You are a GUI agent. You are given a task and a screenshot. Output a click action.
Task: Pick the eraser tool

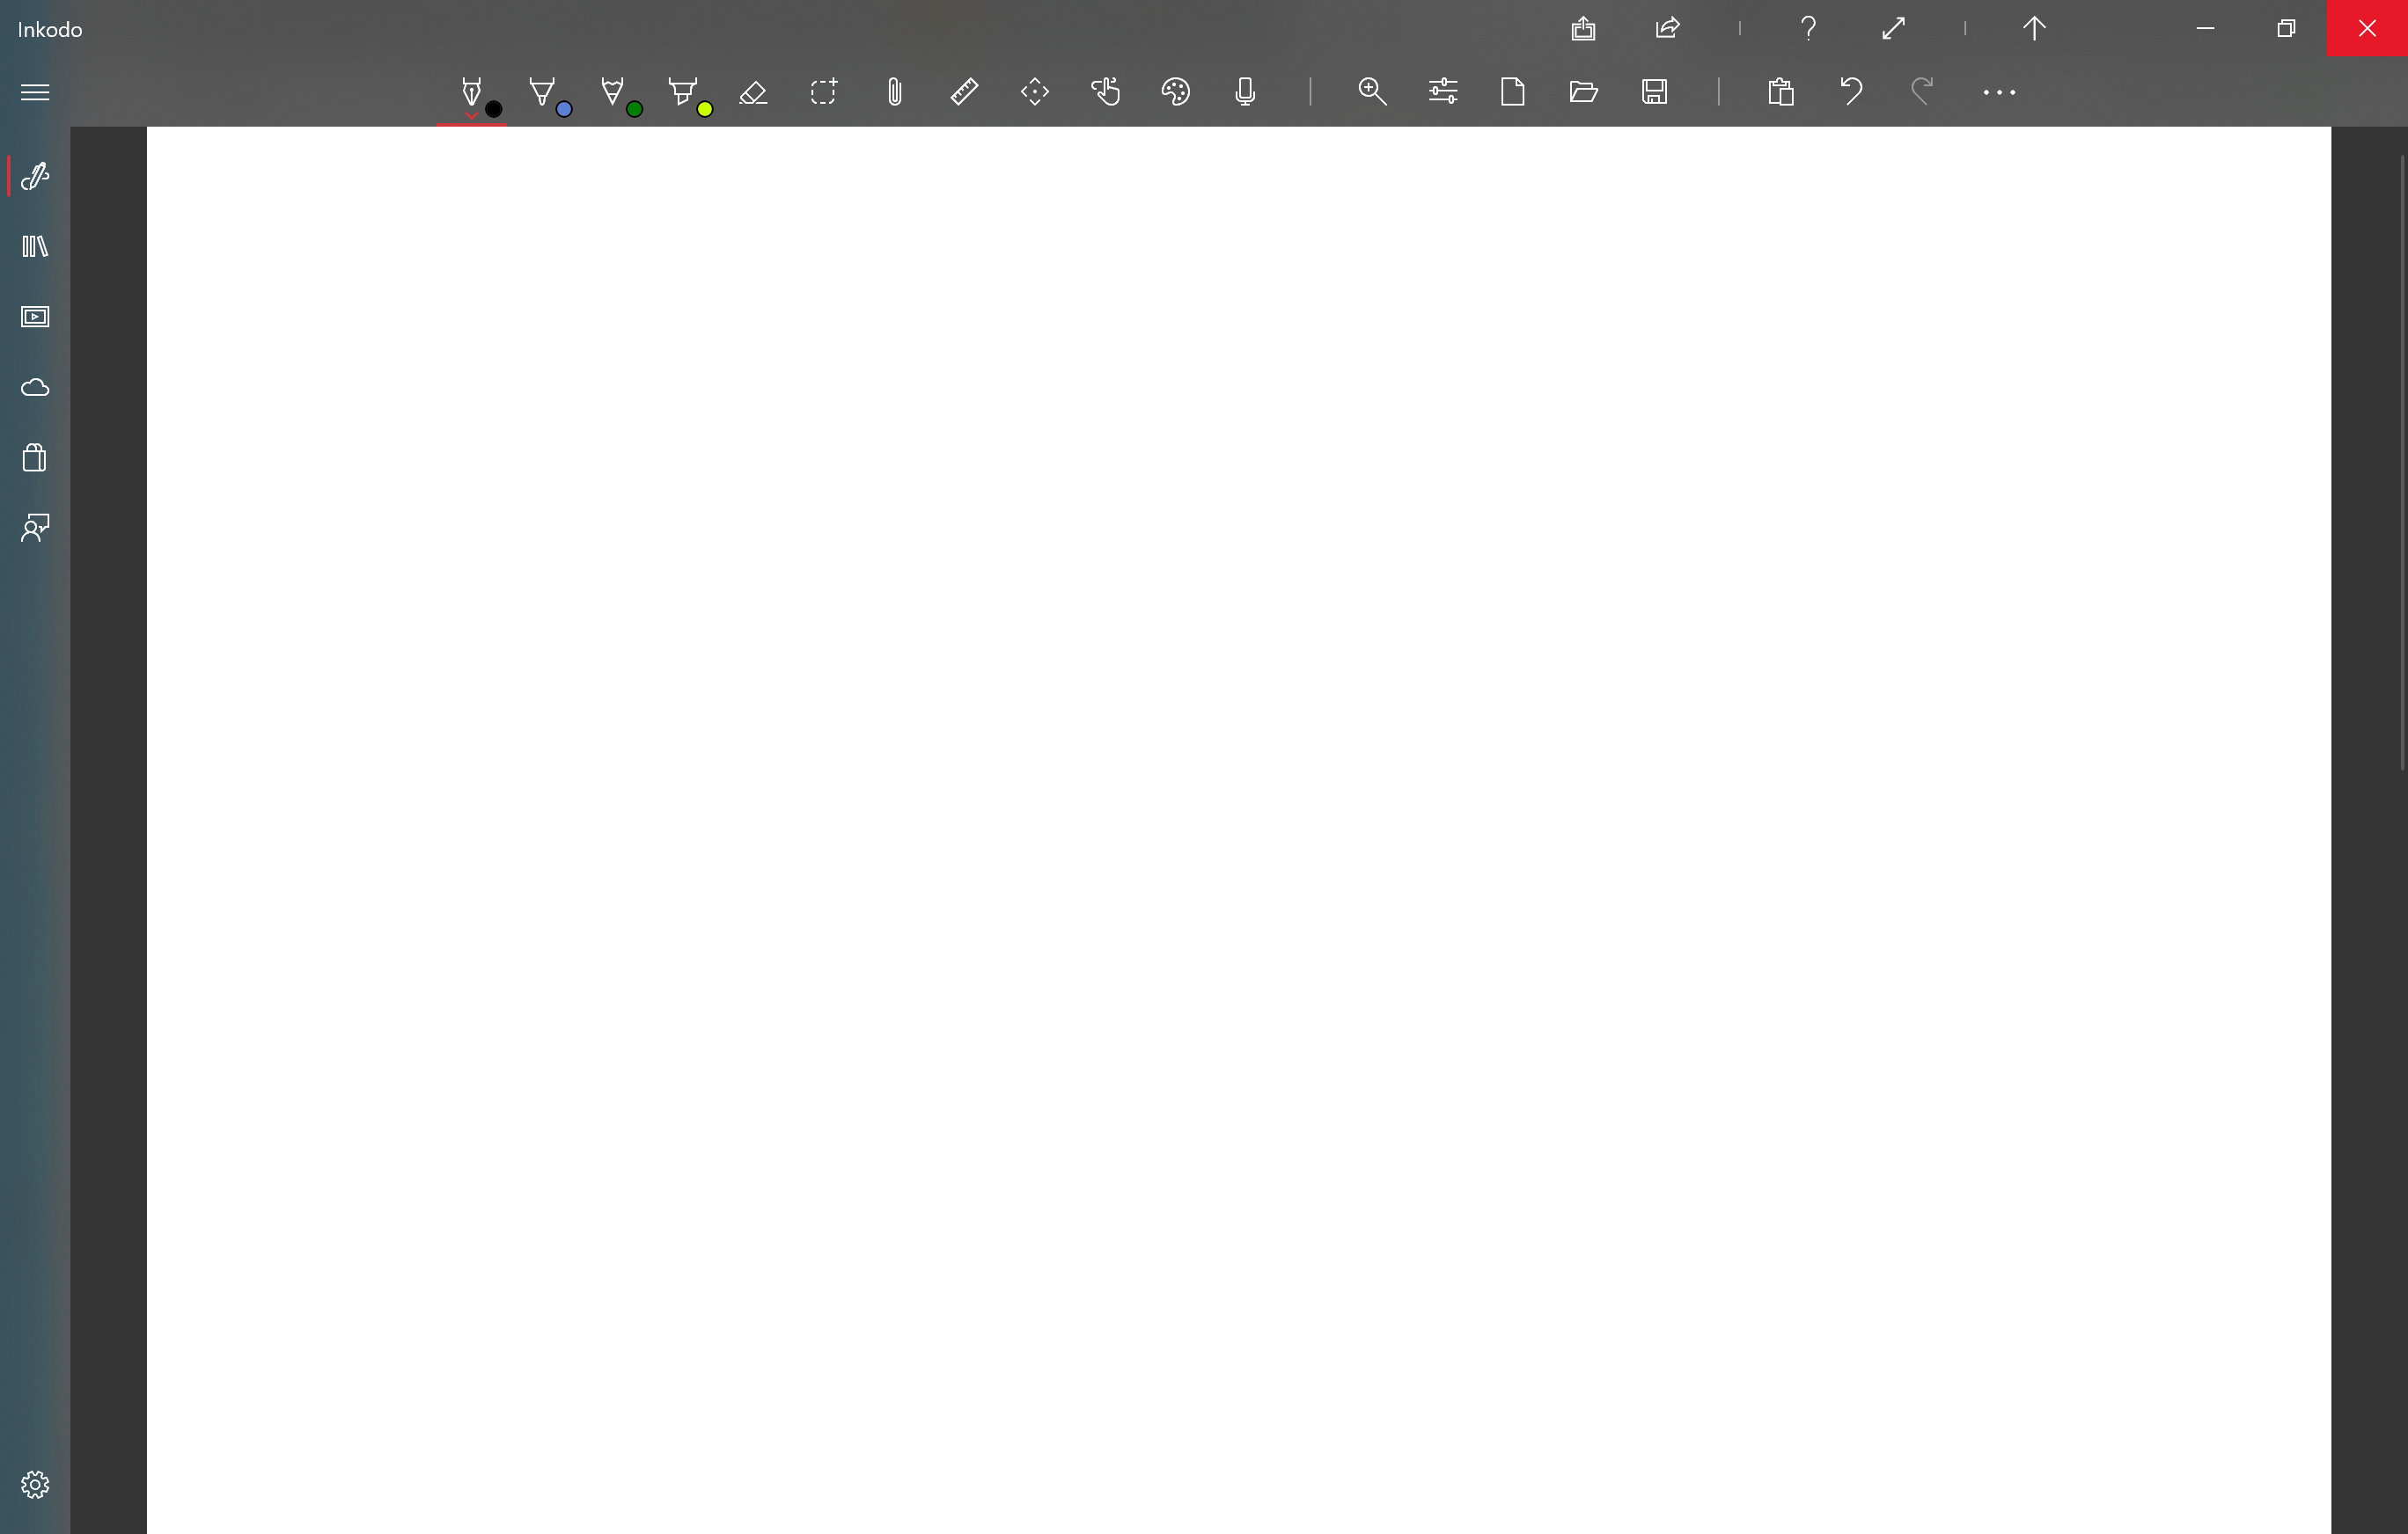click(x=753, y=92)
